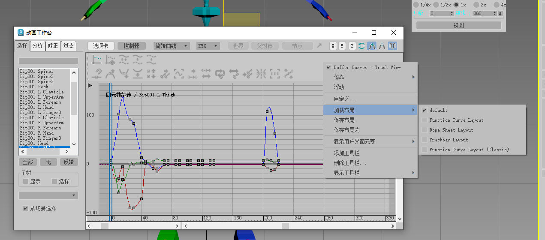Toggle the X axis curve button
Image resolution: width=545 pixels, height=240 pixels.
pos(333,46)
